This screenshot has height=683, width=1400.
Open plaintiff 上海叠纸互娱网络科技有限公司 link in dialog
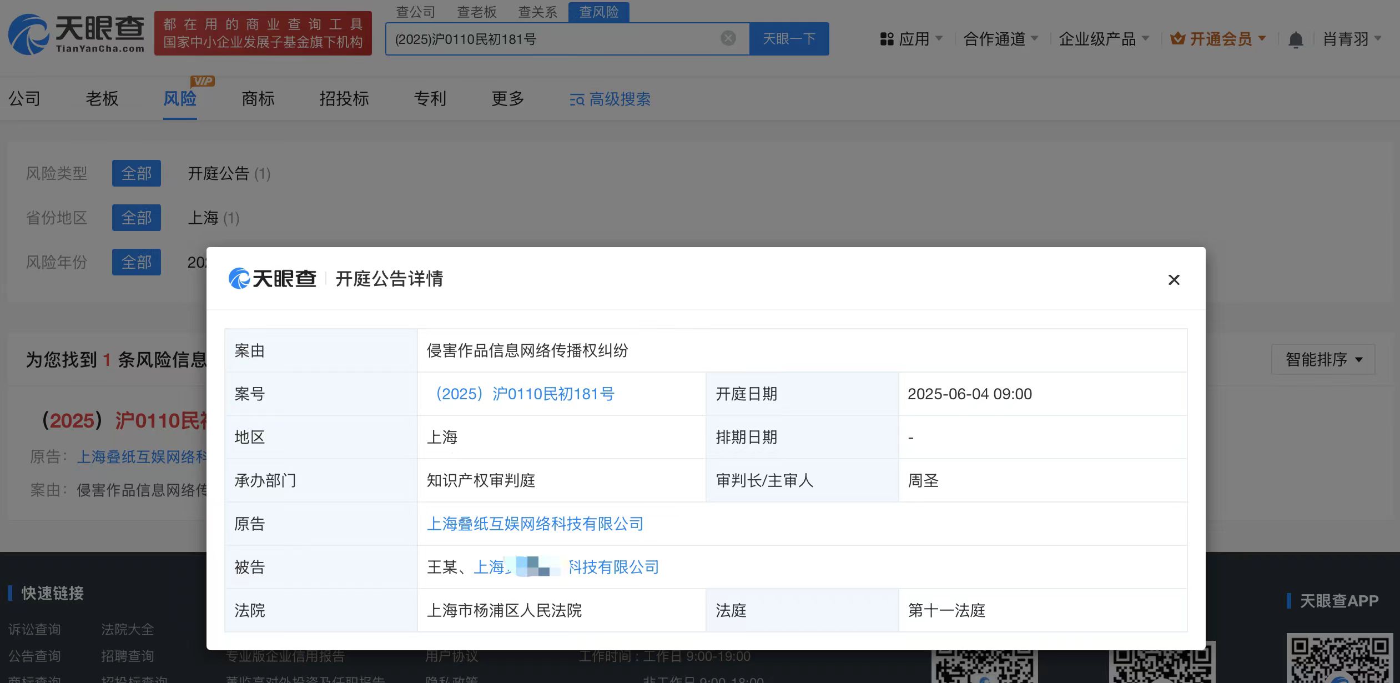(535, 524)
